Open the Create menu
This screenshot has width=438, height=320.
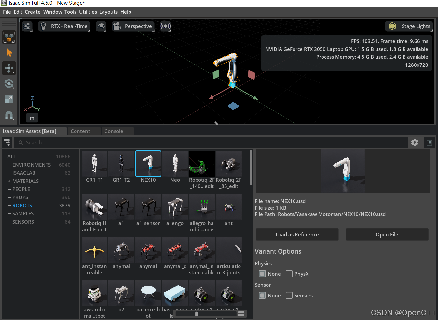click(33, 12)
